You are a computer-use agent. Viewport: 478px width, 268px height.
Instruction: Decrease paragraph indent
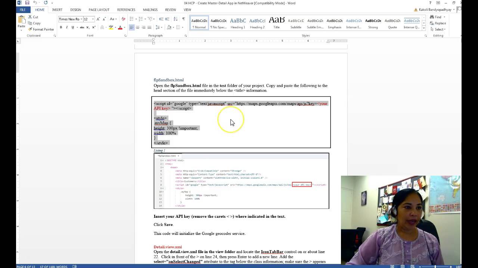point(161,19)
